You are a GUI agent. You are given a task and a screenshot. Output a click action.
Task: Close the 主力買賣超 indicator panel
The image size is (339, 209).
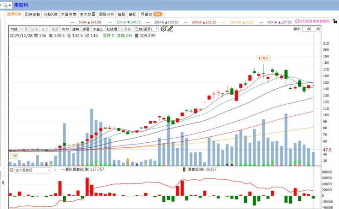point(11,170)
